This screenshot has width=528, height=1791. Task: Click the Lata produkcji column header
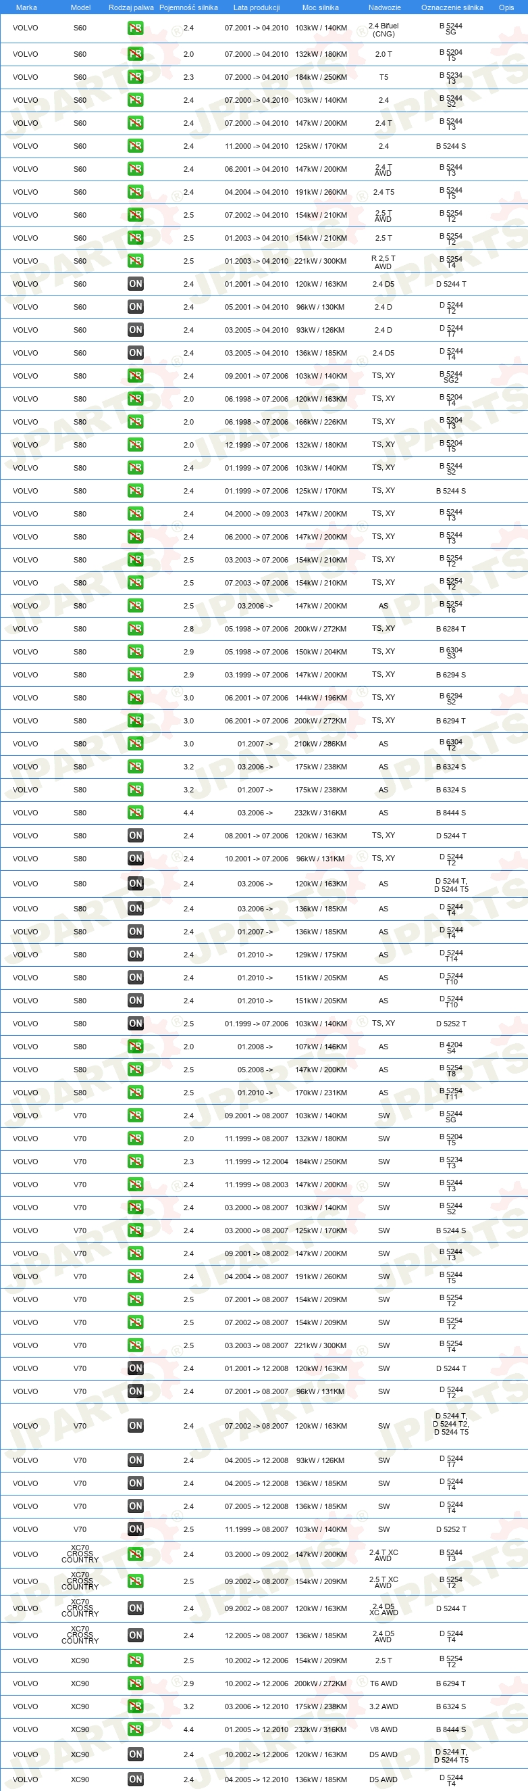pyautogui.click(x=257, y=7)
